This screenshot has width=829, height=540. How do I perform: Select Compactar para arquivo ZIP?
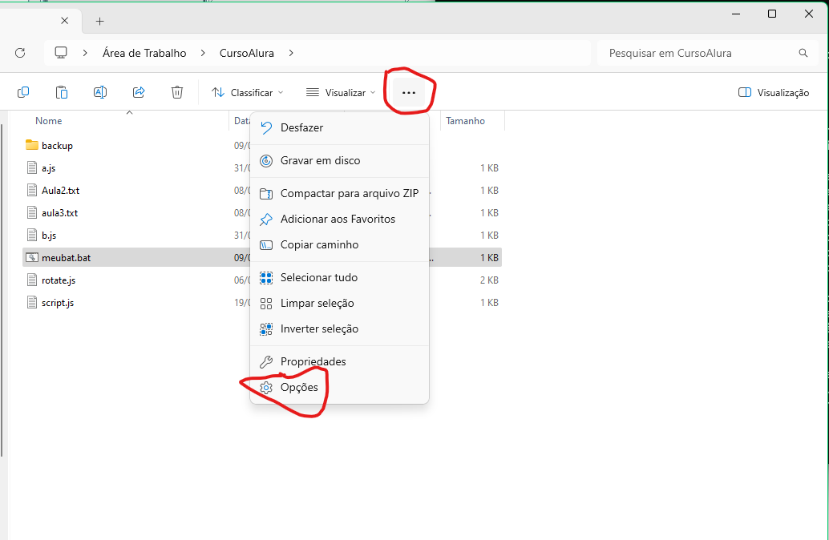click(339, 193)
